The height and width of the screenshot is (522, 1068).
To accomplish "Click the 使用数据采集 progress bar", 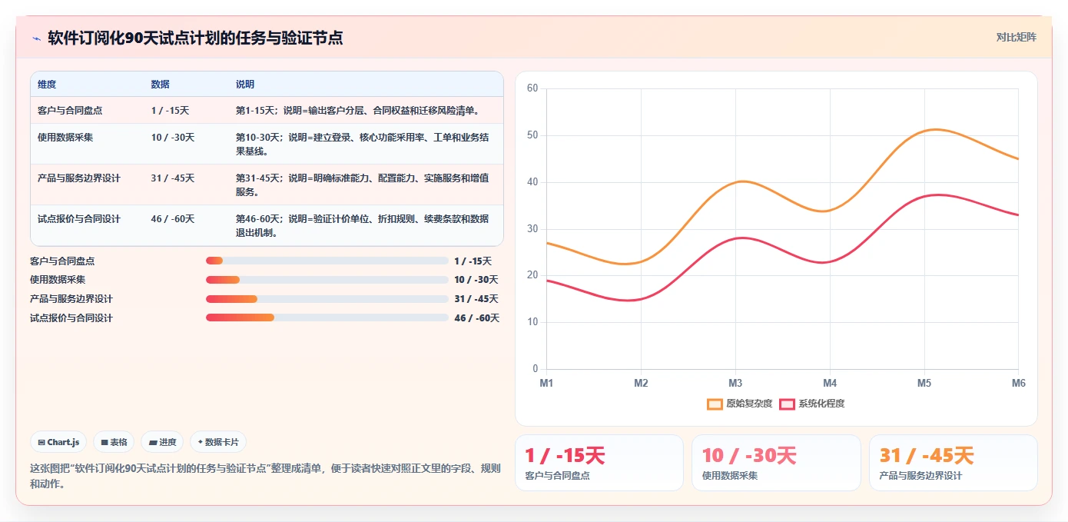I will pos(327,280).
